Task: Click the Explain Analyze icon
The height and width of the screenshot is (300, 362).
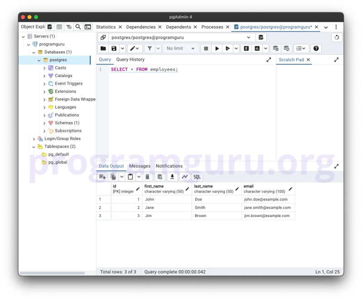Action: pos(257,48)
